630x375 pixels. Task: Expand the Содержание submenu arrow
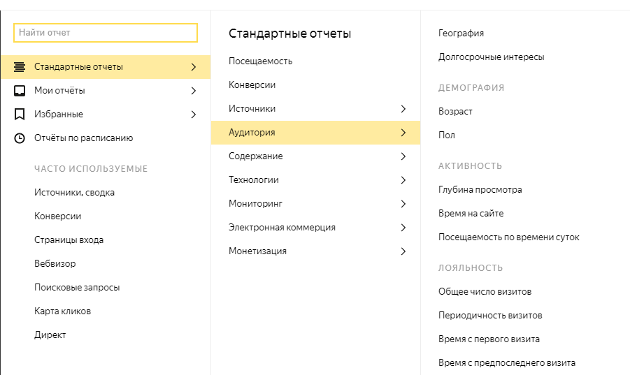[x=403, y=156]
